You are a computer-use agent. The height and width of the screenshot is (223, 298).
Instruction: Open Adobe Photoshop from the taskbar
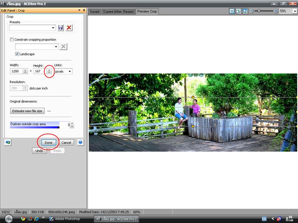pyautogui.click(x=67, y=219)
